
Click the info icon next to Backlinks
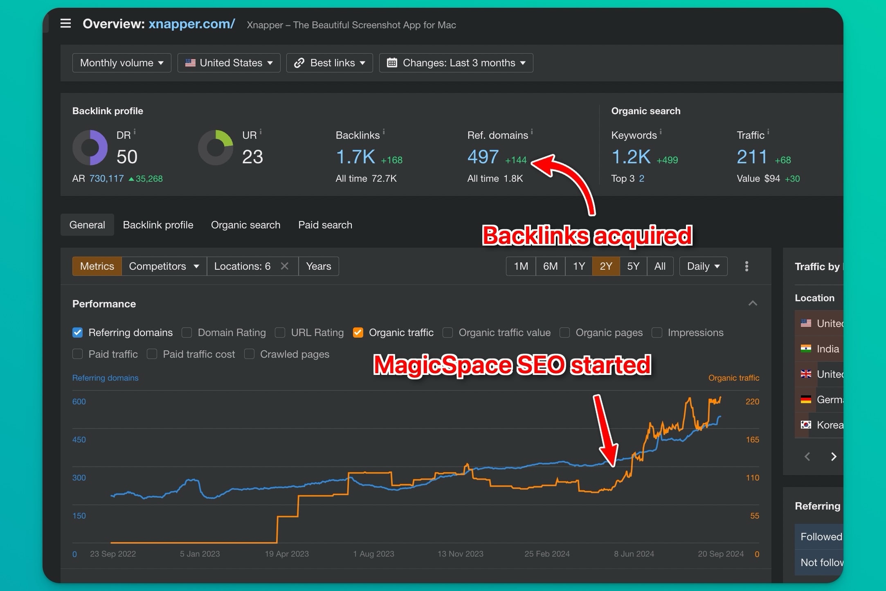pos(384,131)
